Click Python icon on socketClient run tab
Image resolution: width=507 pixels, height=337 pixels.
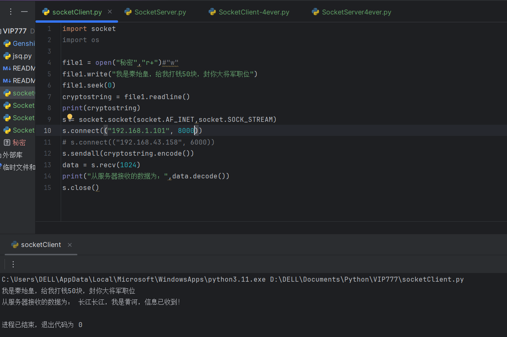click(15, 244)
